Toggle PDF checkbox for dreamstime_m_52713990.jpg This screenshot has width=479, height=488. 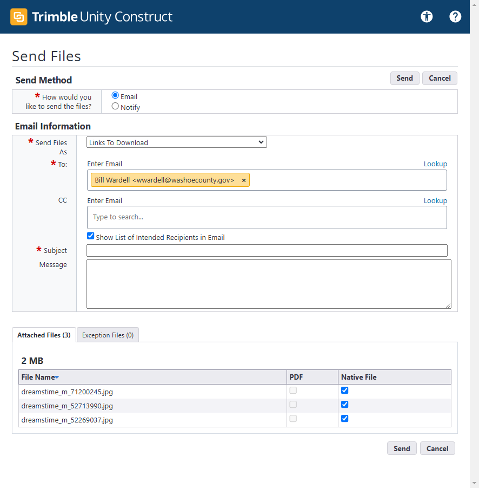click(x=293, y=404)
